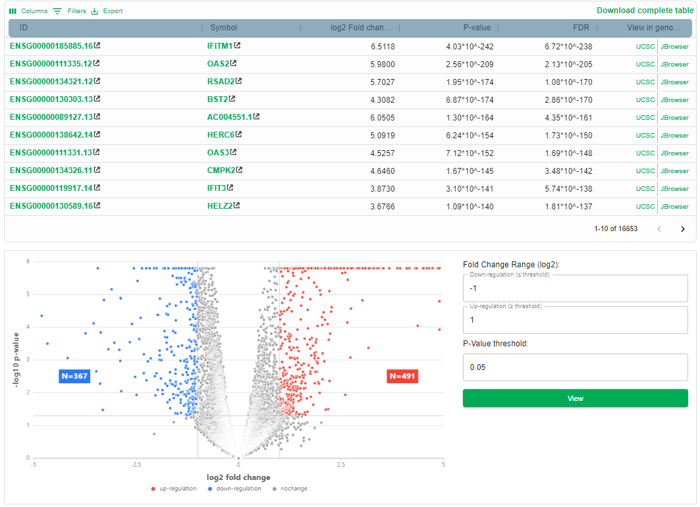
Task: Toggle down-regulation legend series
Action: (234, 489)
